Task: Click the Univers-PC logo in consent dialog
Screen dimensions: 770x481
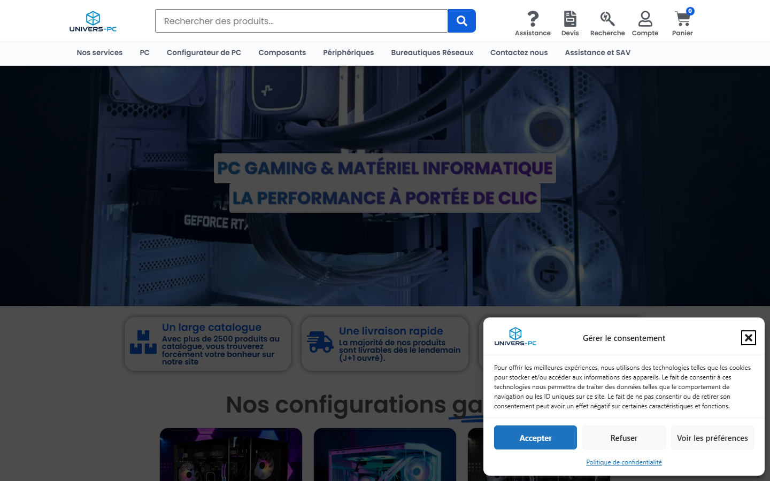Action: click(x=515, y=337)
